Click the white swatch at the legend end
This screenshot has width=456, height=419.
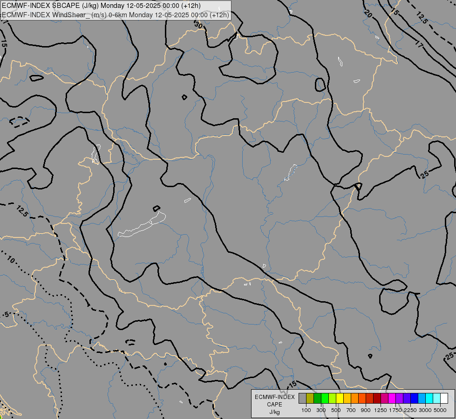pos(444,399)
